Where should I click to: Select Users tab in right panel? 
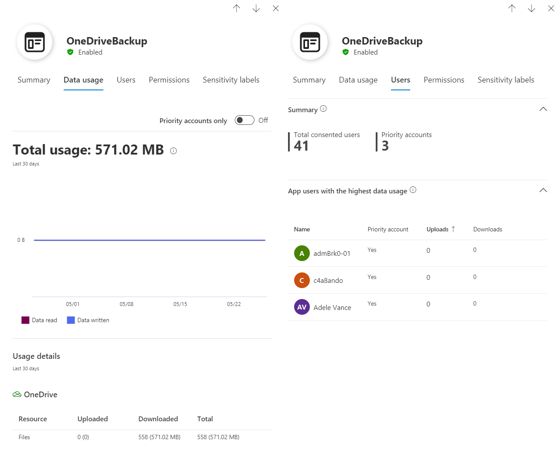401,80
